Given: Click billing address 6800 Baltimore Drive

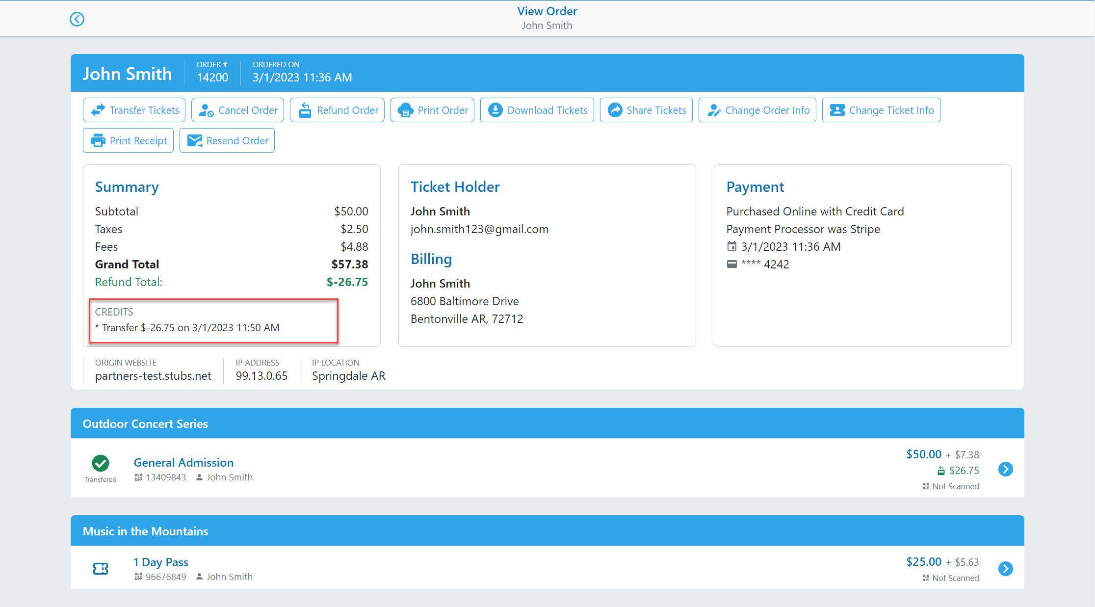Looking at the screenshot, I should click(x=465, y=301).
